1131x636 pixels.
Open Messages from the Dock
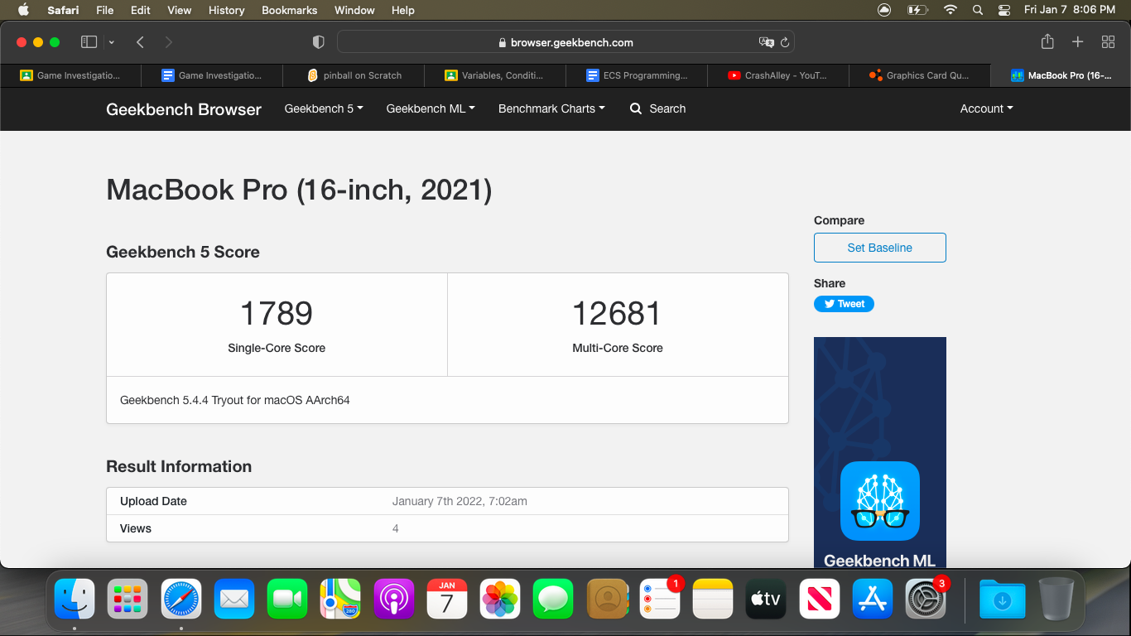553,599
